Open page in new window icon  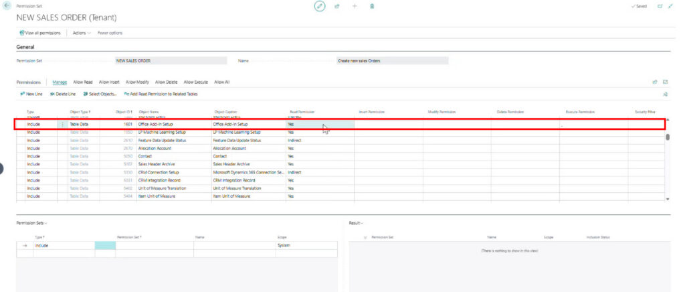pyautogui.click(x=660, y=7)
